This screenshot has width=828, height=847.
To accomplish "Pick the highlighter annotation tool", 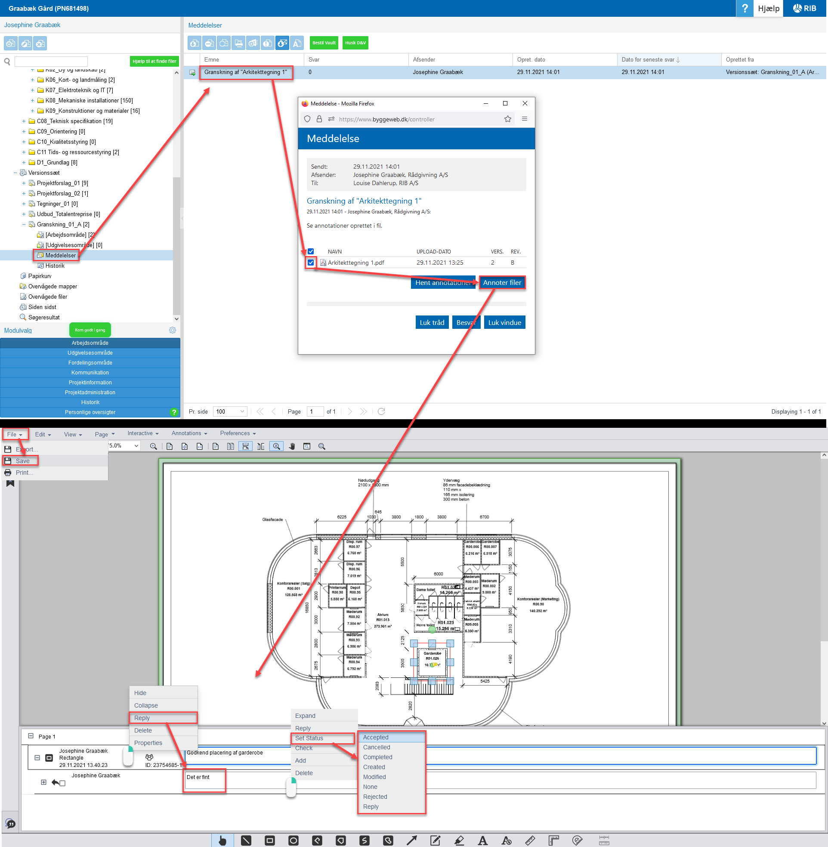I will coord(459,841).
